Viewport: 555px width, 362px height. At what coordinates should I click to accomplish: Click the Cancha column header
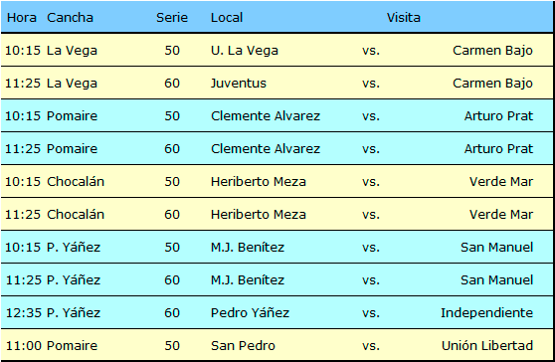[70, 17]
